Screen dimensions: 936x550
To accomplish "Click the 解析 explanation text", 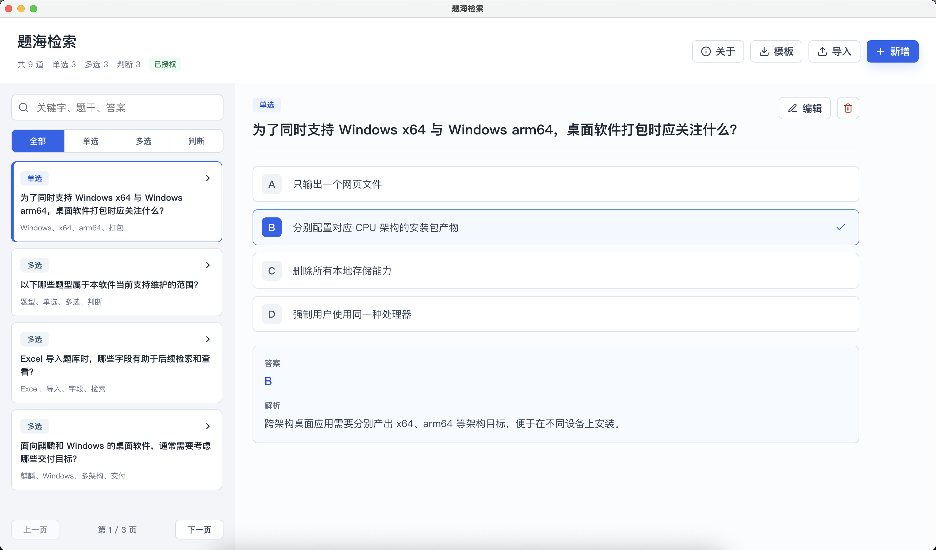I will coord(443,424).
